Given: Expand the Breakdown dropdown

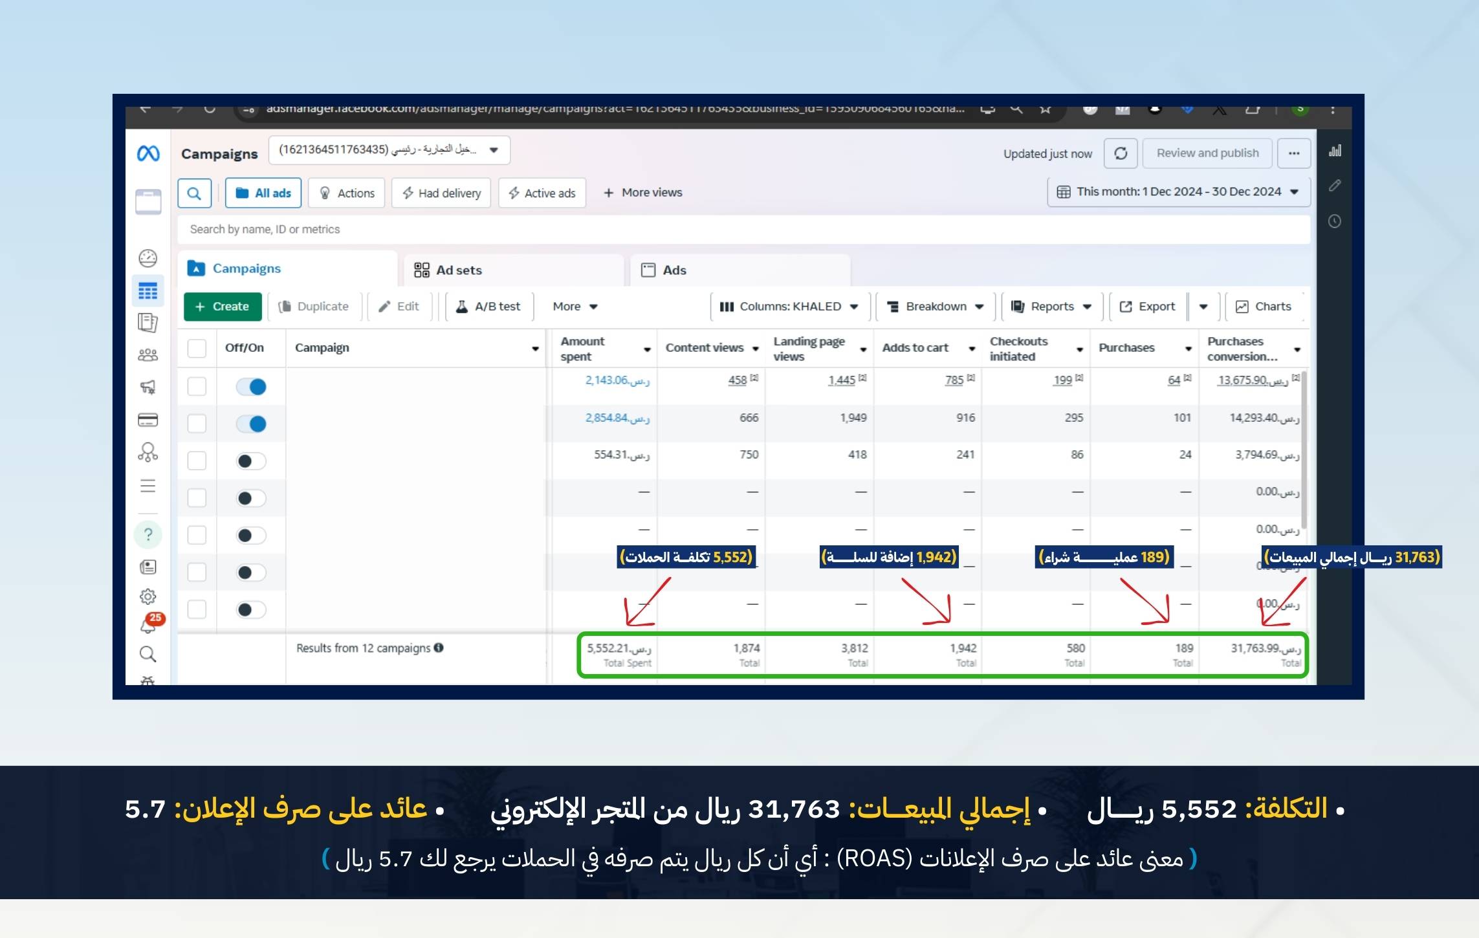Looking at the screenshot, I should point(935,307).
